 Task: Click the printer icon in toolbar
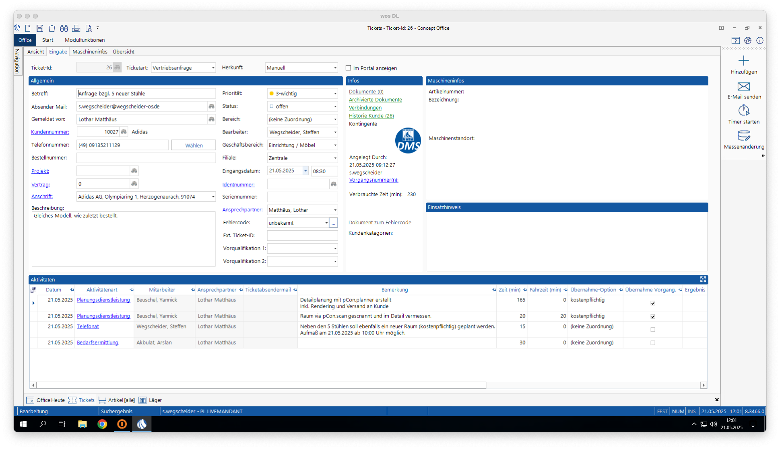(x=76, y=28)
